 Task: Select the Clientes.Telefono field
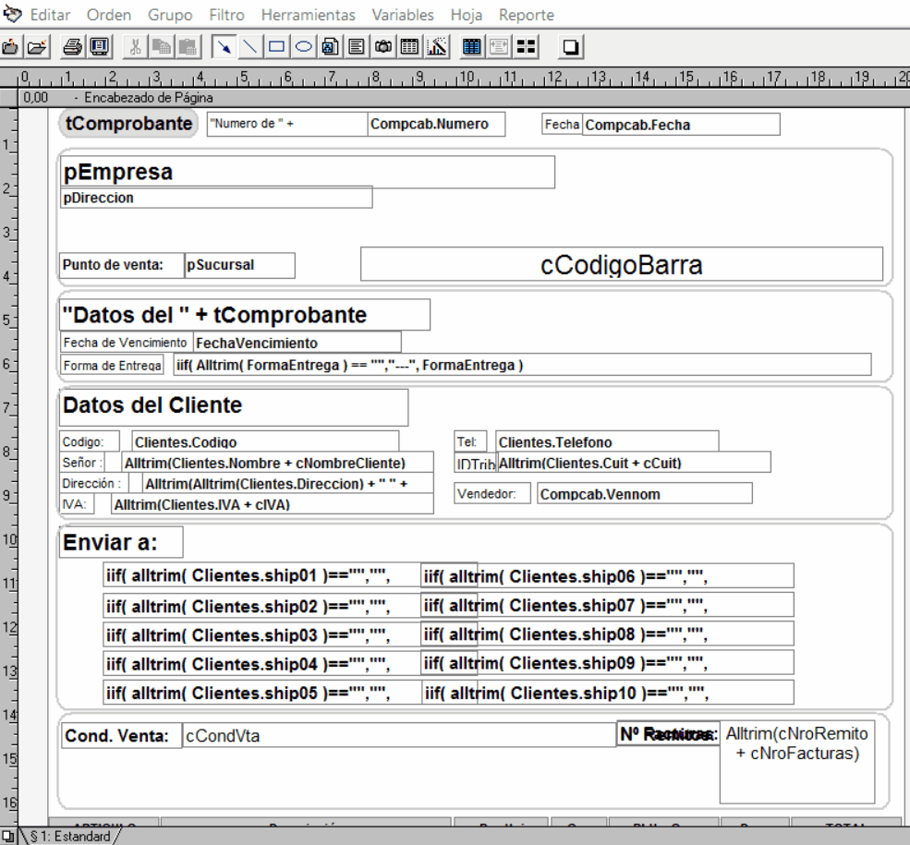(x=608, y=442)
